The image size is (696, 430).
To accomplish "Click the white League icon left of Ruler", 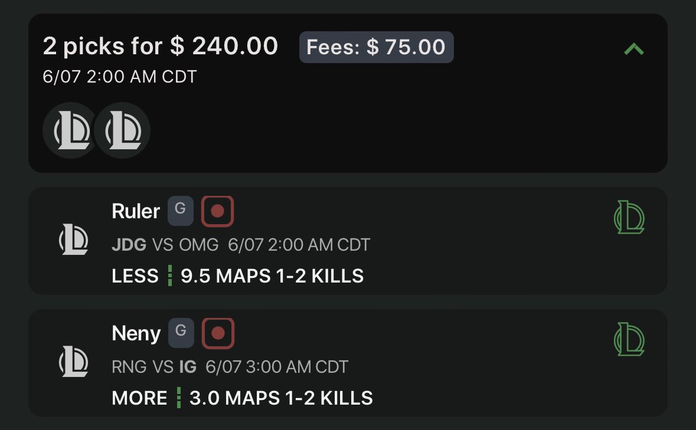I will coord(74,239).
